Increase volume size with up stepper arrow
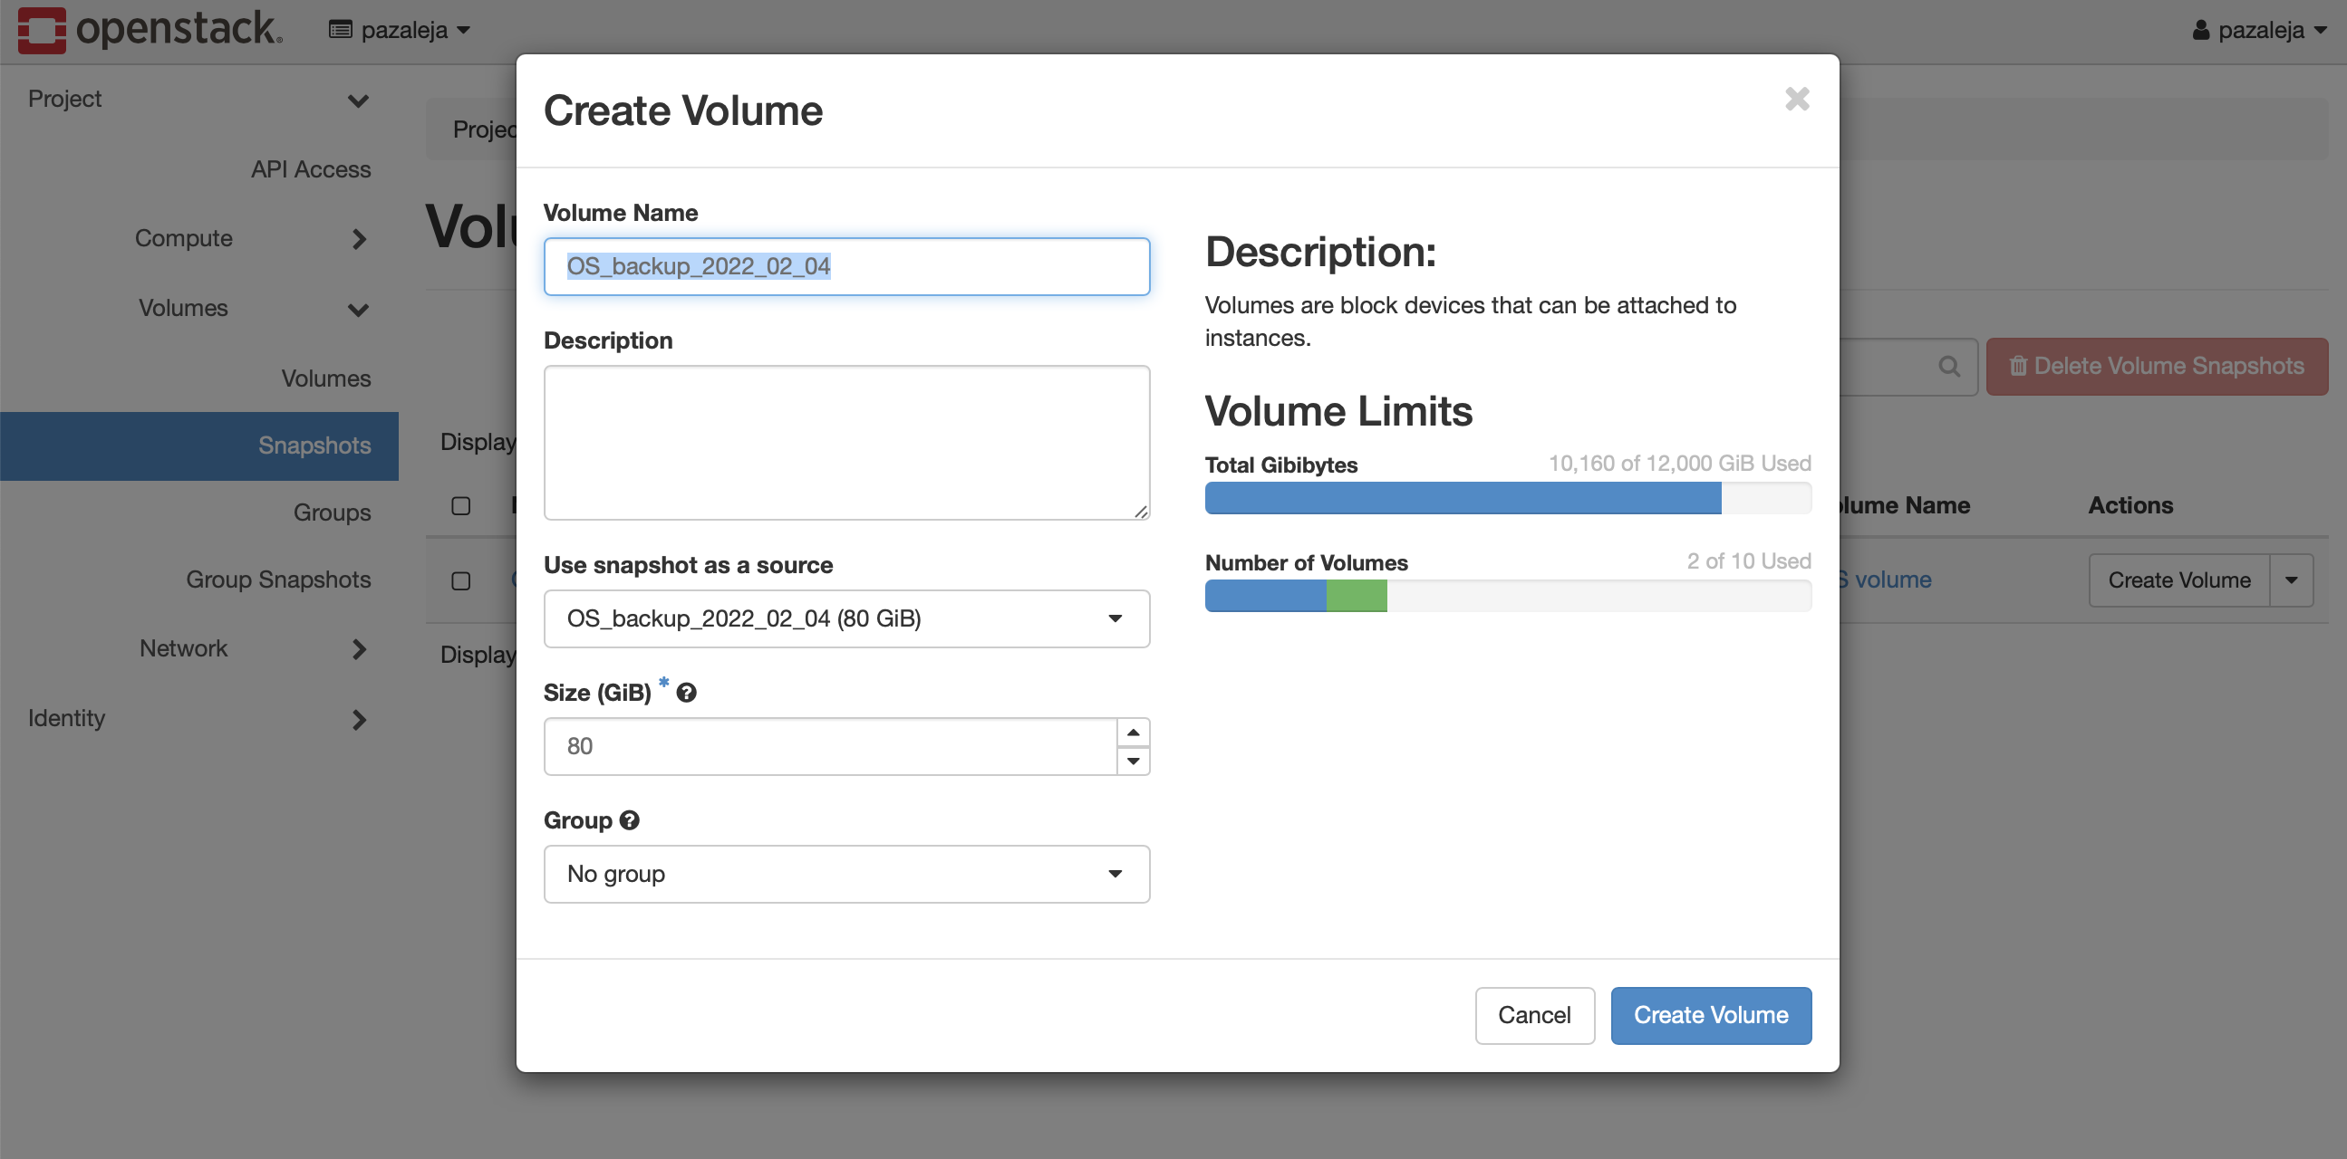The height and width of the screenshot is (1159, 2347). point(1133,732)
